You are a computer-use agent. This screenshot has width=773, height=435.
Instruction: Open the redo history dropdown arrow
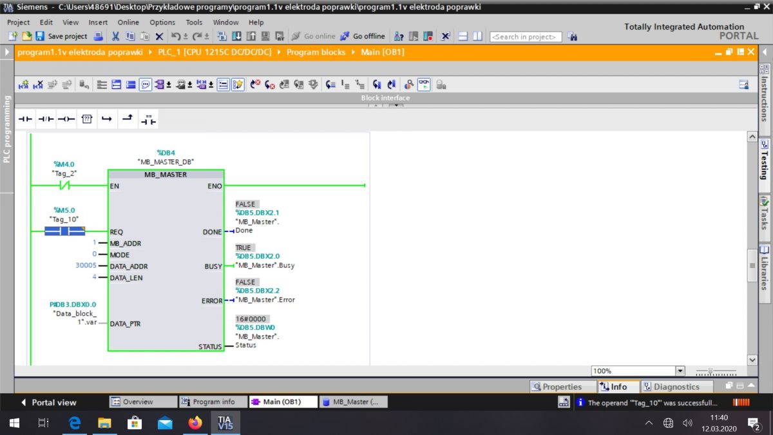pos(207,37)
